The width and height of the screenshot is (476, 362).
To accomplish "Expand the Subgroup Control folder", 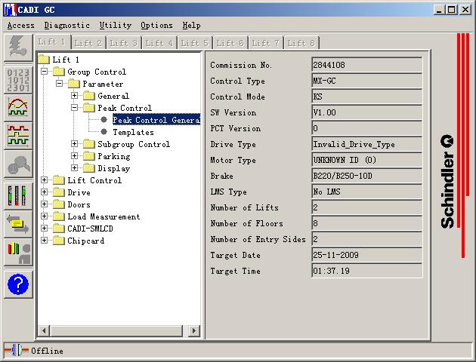I will coord(74,143).
